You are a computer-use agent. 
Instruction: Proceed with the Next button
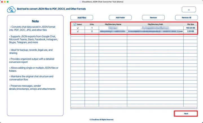[x=186, y=114]
